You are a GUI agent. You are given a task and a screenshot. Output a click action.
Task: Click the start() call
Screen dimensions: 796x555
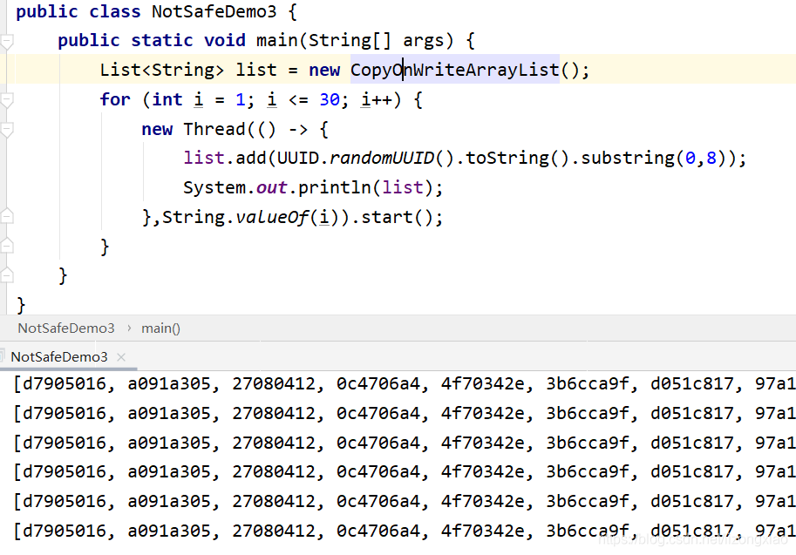pyautogui.click(x=397, y=217)
